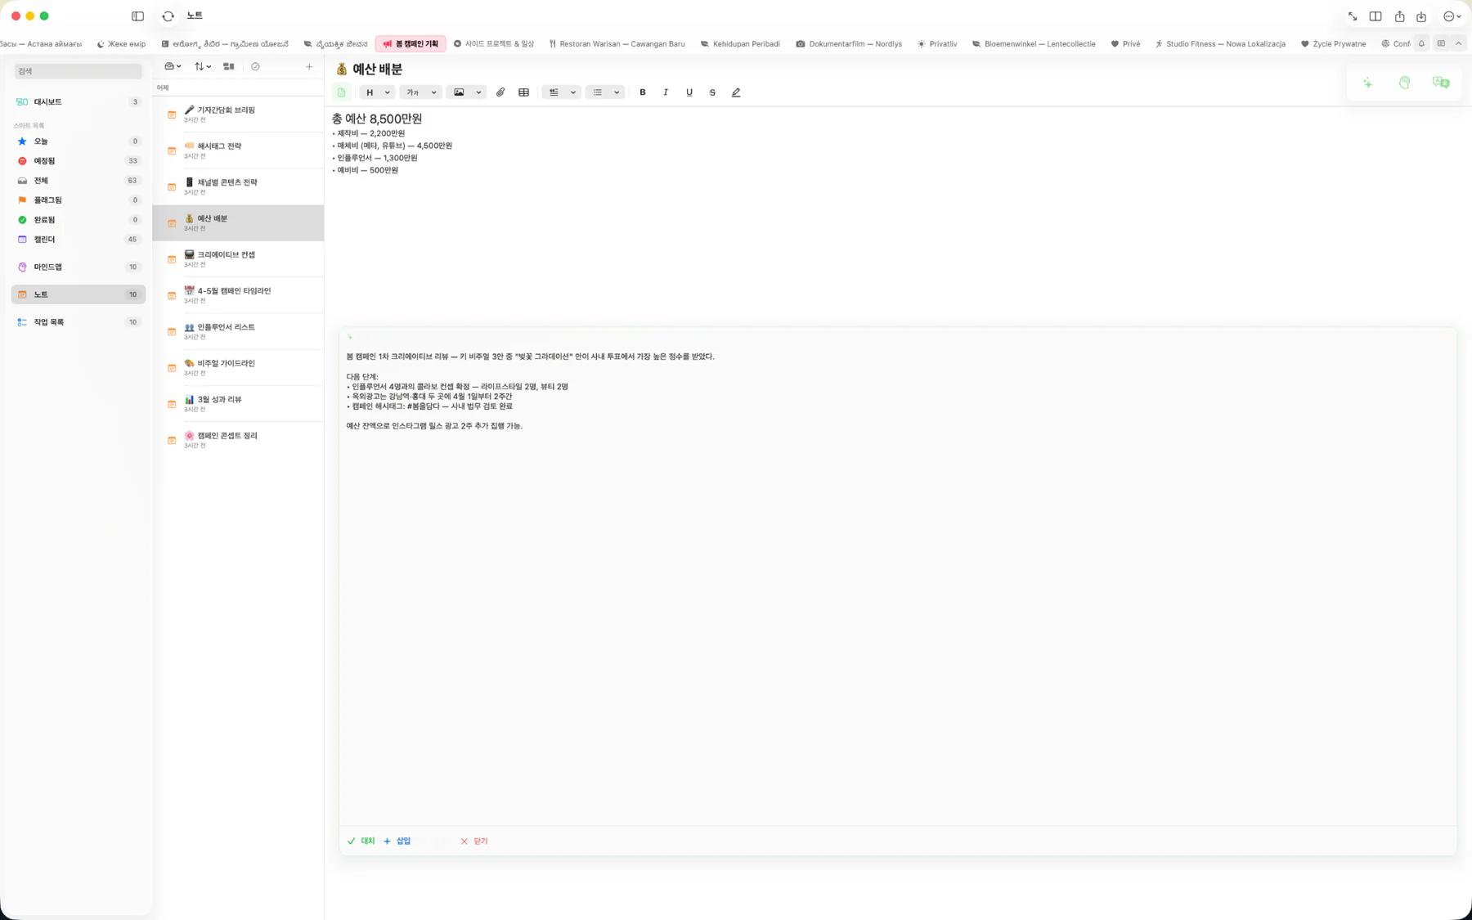Expand the image options dropdown arrow
Viewport: 1472px width, 920px height.
pos(478,92)
